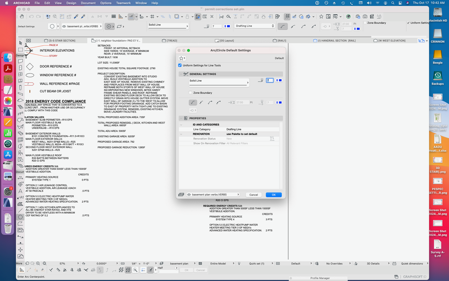The height and width of the screenshot is (281, 449).
Task: Uncheck Uniform Settings for Line Tools
Action: pos(180,65)
